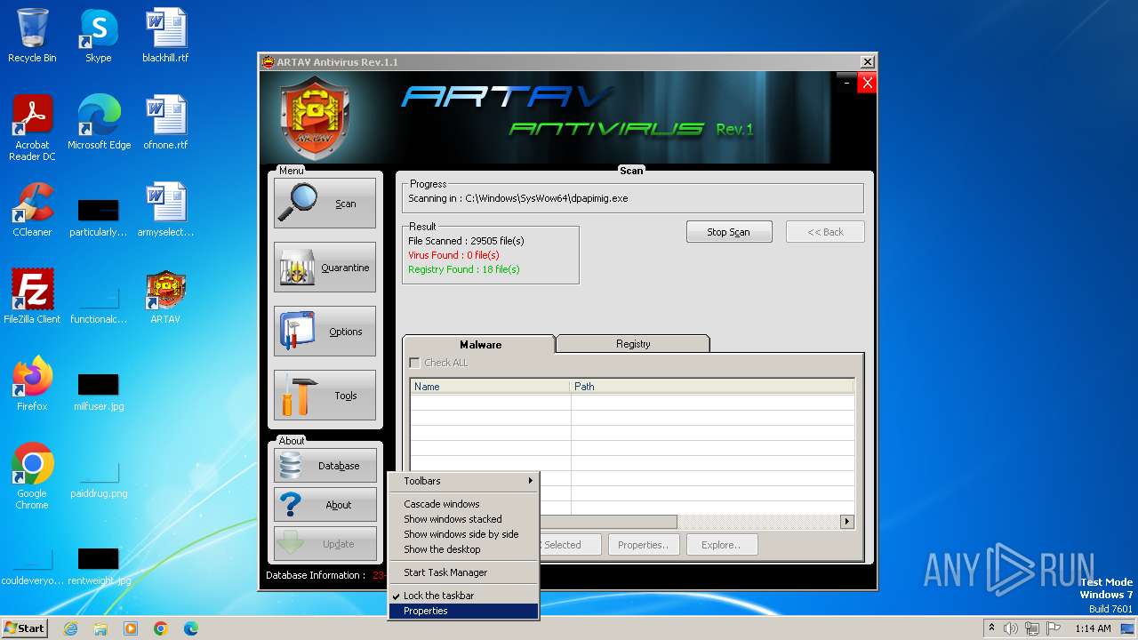Select the couldeveryo file icon
The width and height of the screenshot is (1138, 640).
click(32, 567)
